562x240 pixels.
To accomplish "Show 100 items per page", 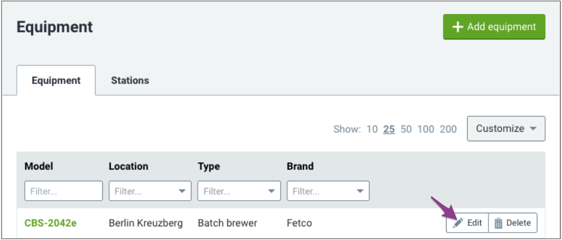I will coord(426,129).
